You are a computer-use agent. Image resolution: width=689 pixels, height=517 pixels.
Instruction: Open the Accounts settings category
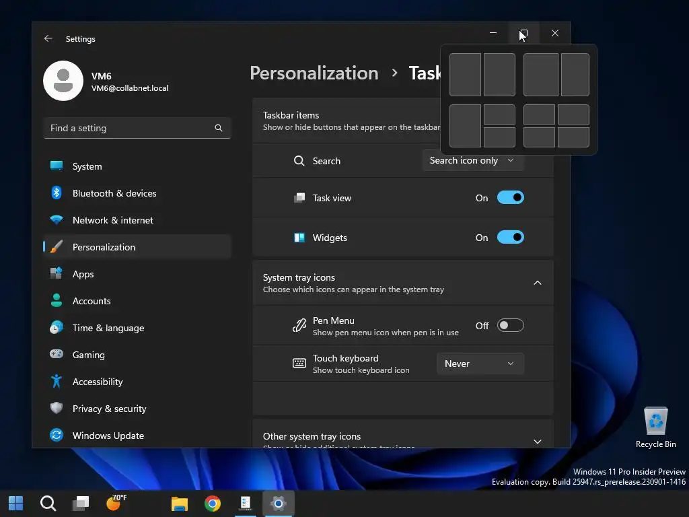[137, 301]
